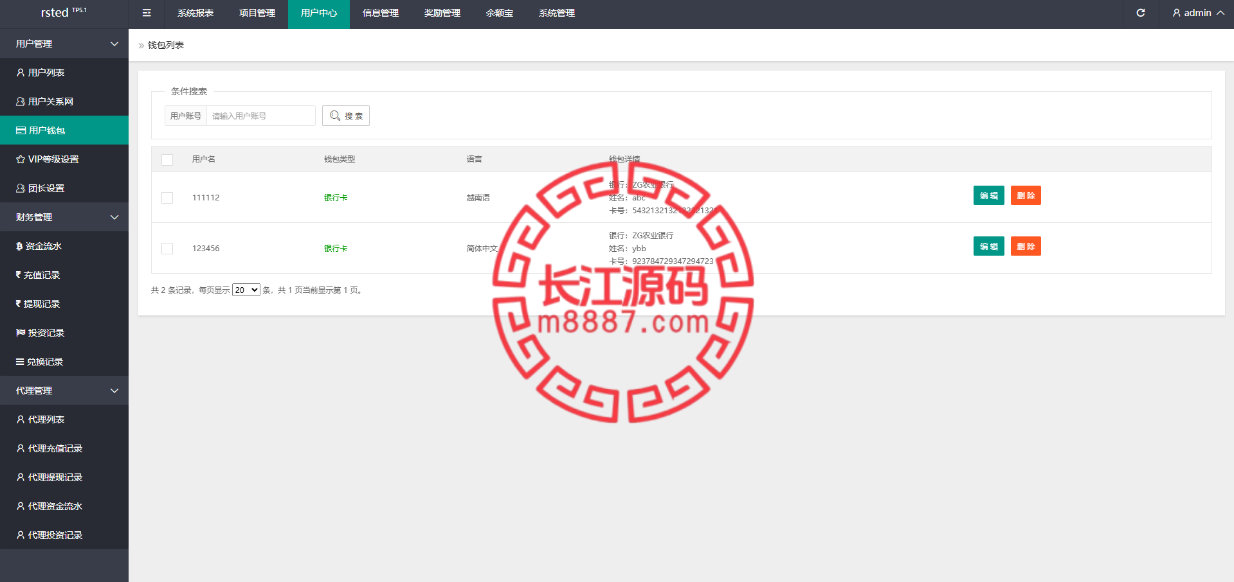The width and height of the screenshot is (1234, 582).
Task: Click the 钱包类型 column header
Action: (x=340, y=159)
